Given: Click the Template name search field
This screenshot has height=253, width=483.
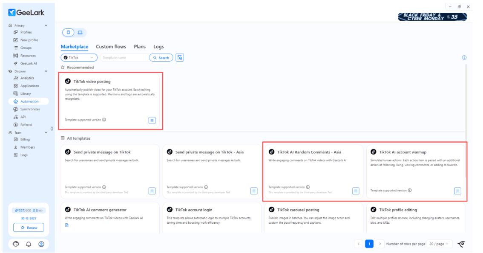Looking at the screenshot, I should click(x=124, y=58).
